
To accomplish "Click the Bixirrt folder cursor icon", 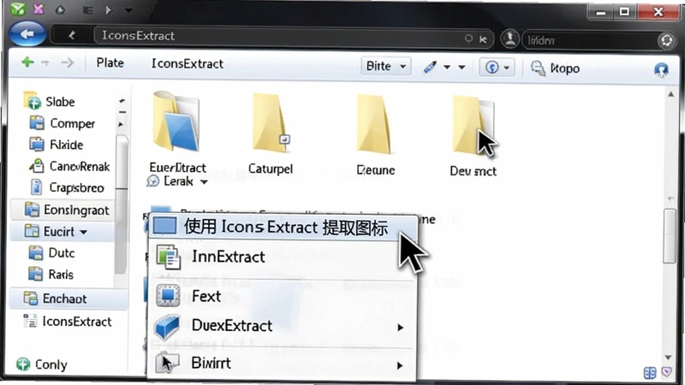I will click(x=167, y=363).
